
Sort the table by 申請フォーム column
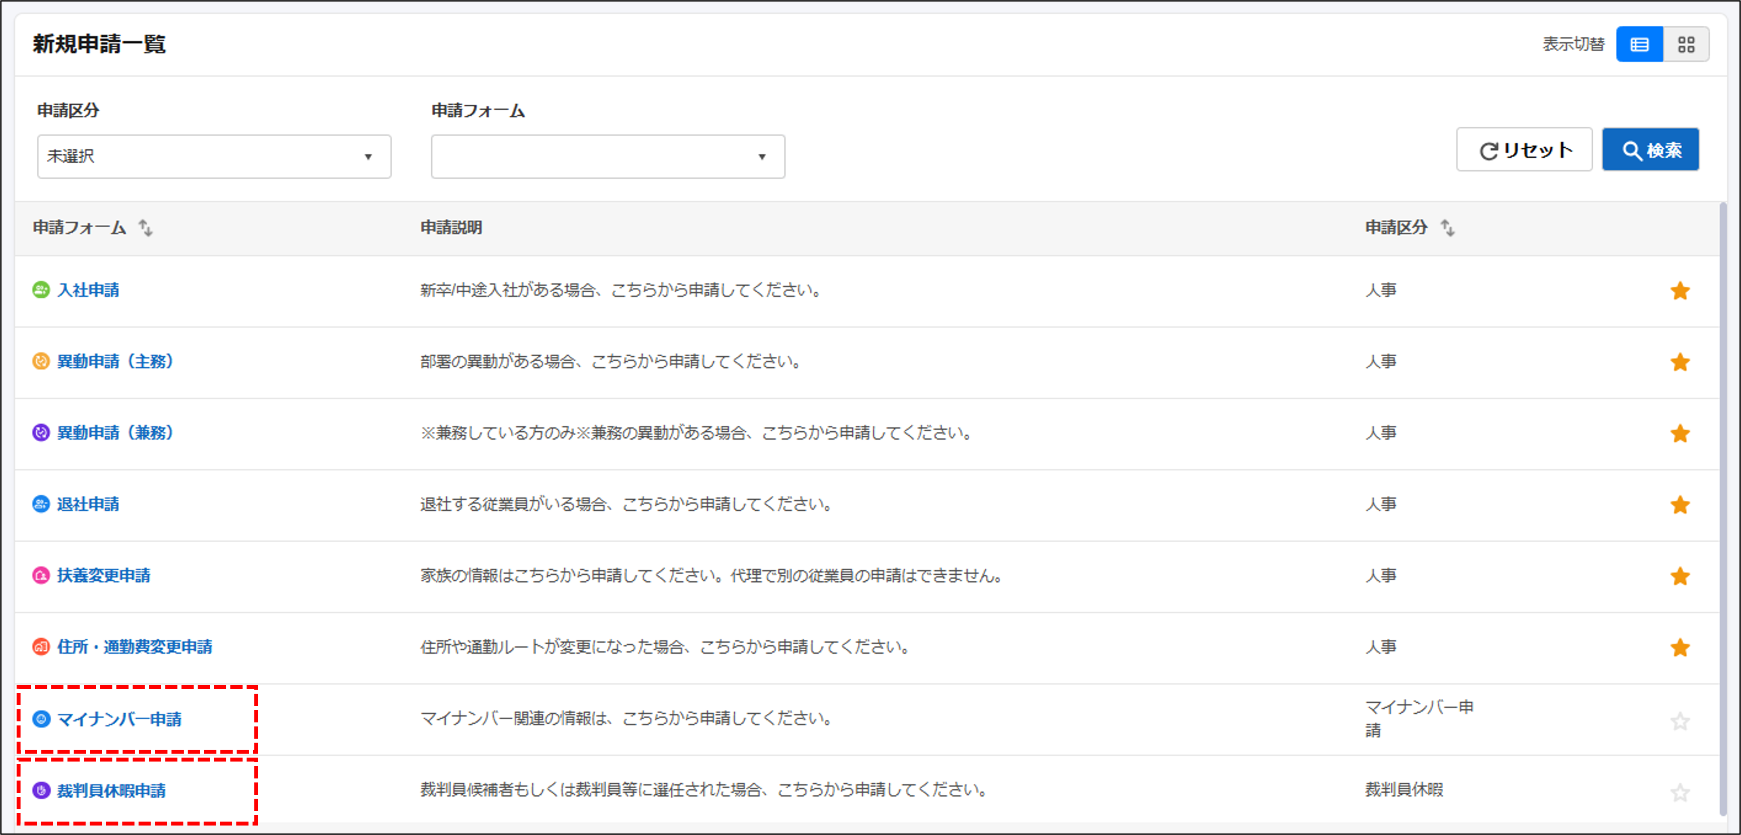pos(145,228)
